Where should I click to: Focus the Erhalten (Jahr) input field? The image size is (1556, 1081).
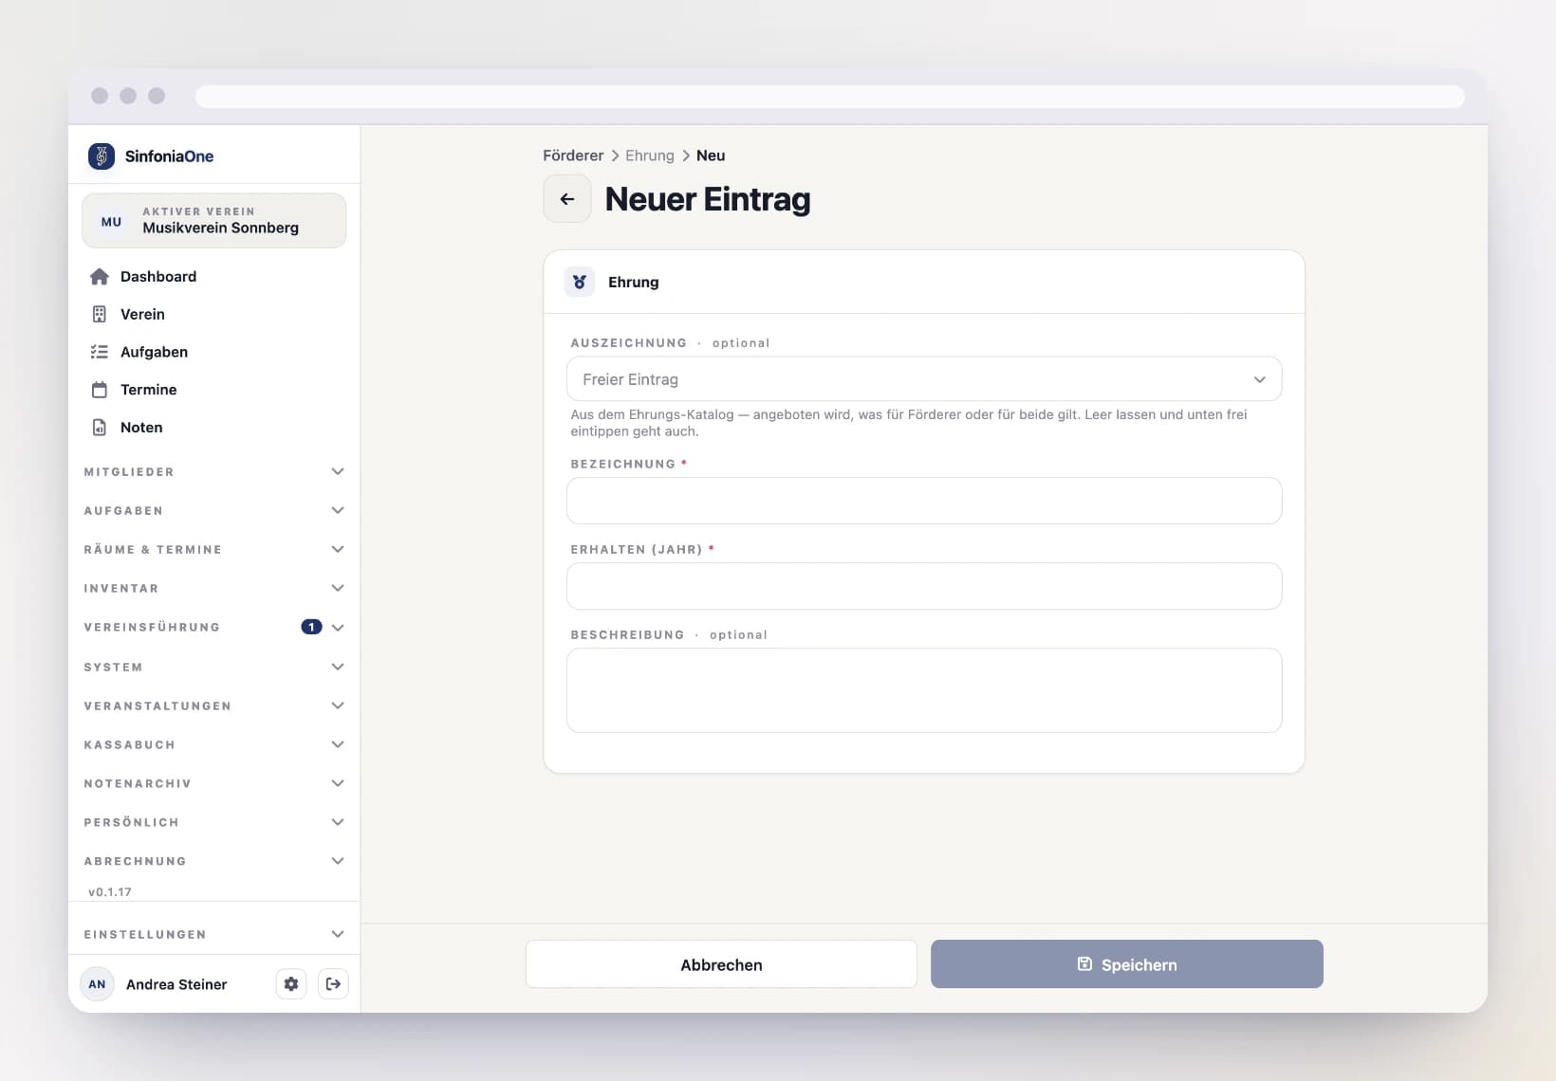[924, 586]
